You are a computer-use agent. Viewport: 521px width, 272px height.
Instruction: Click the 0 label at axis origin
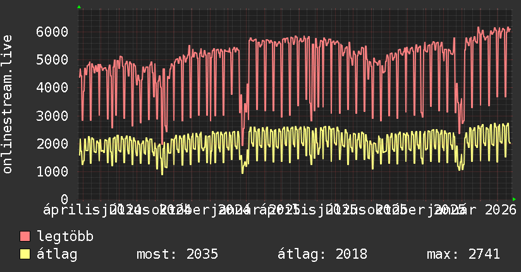pyautogui.click(x=71, y=200)
